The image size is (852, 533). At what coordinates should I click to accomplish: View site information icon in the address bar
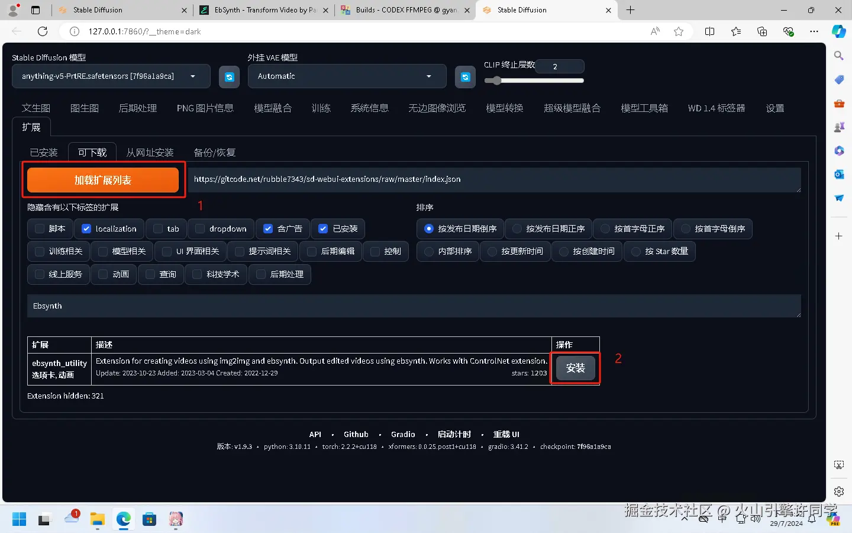(x=75, y=31)
